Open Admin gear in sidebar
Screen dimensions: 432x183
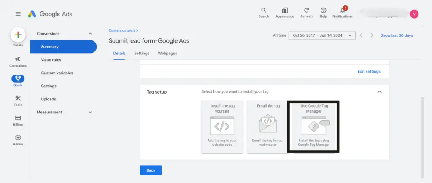[x=18, y=140]
